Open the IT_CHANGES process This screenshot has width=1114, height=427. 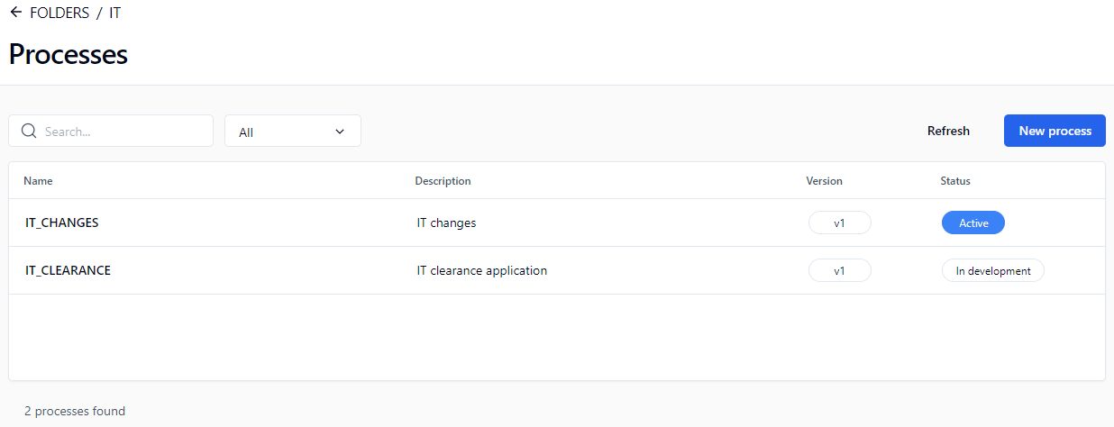tap(62, 223)
